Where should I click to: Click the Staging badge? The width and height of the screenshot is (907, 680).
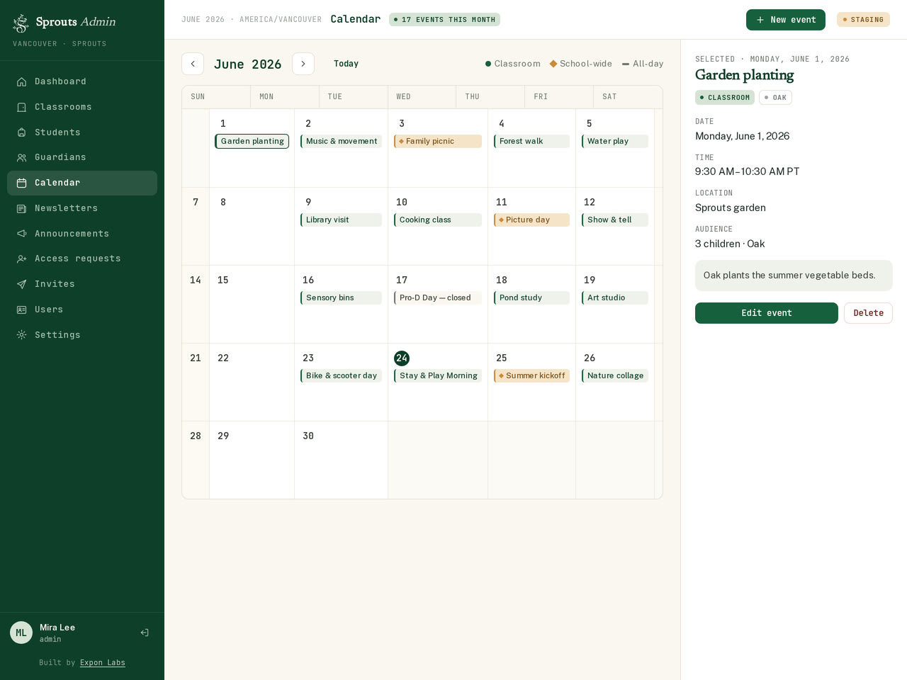coord(863,20)
